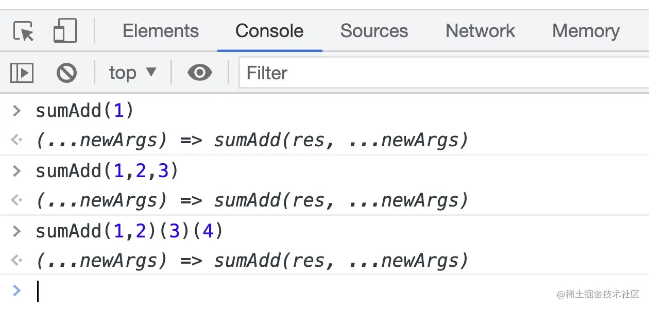Click the last returned arrow function output
Screen dimensions: 649x309
[252, 261]
